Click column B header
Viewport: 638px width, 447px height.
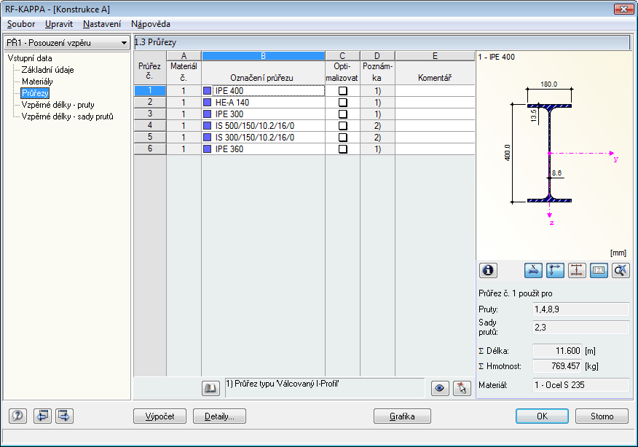tap(263, 56)
